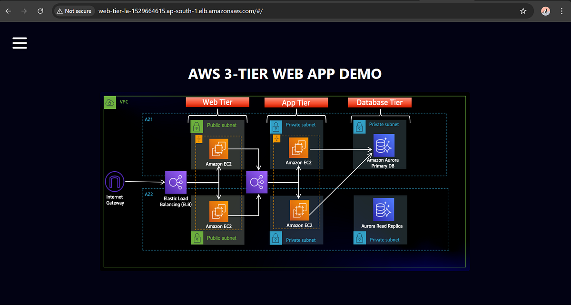Click the Internet Gateway icon
The image size is (571, 305).
click(x=114, y=181)
